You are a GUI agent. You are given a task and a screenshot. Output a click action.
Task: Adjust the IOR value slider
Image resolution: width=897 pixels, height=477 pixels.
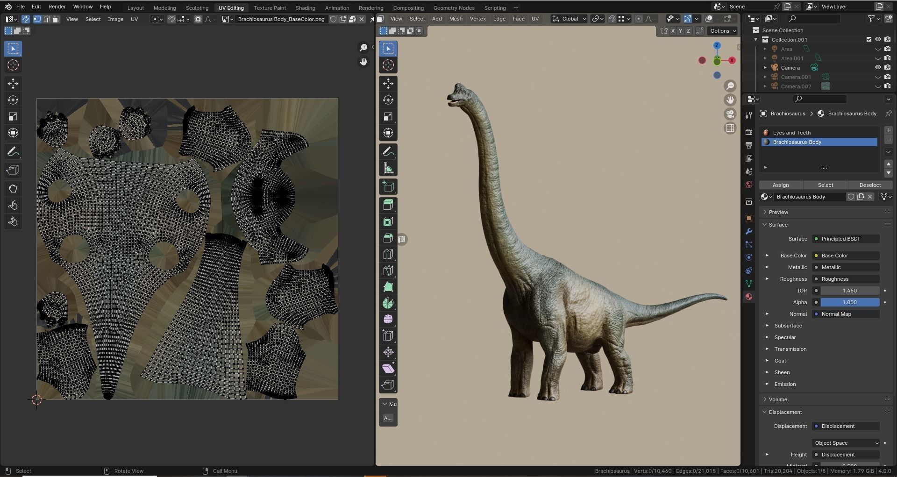click(x=850, y=291)
